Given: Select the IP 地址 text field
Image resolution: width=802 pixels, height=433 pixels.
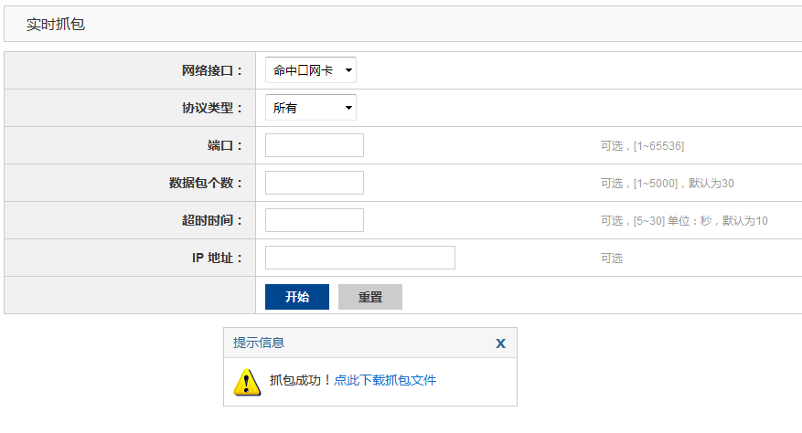Looking at the screenshot, I should point(359,258).
